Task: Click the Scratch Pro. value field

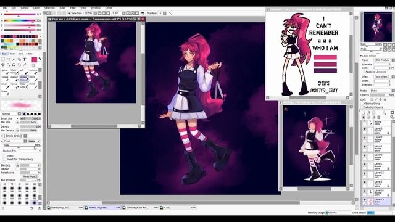Action: pyautogui.click(x=30, y=150)
